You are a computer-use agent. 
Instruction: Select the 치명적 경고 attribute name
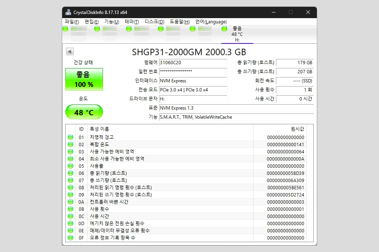102,137
